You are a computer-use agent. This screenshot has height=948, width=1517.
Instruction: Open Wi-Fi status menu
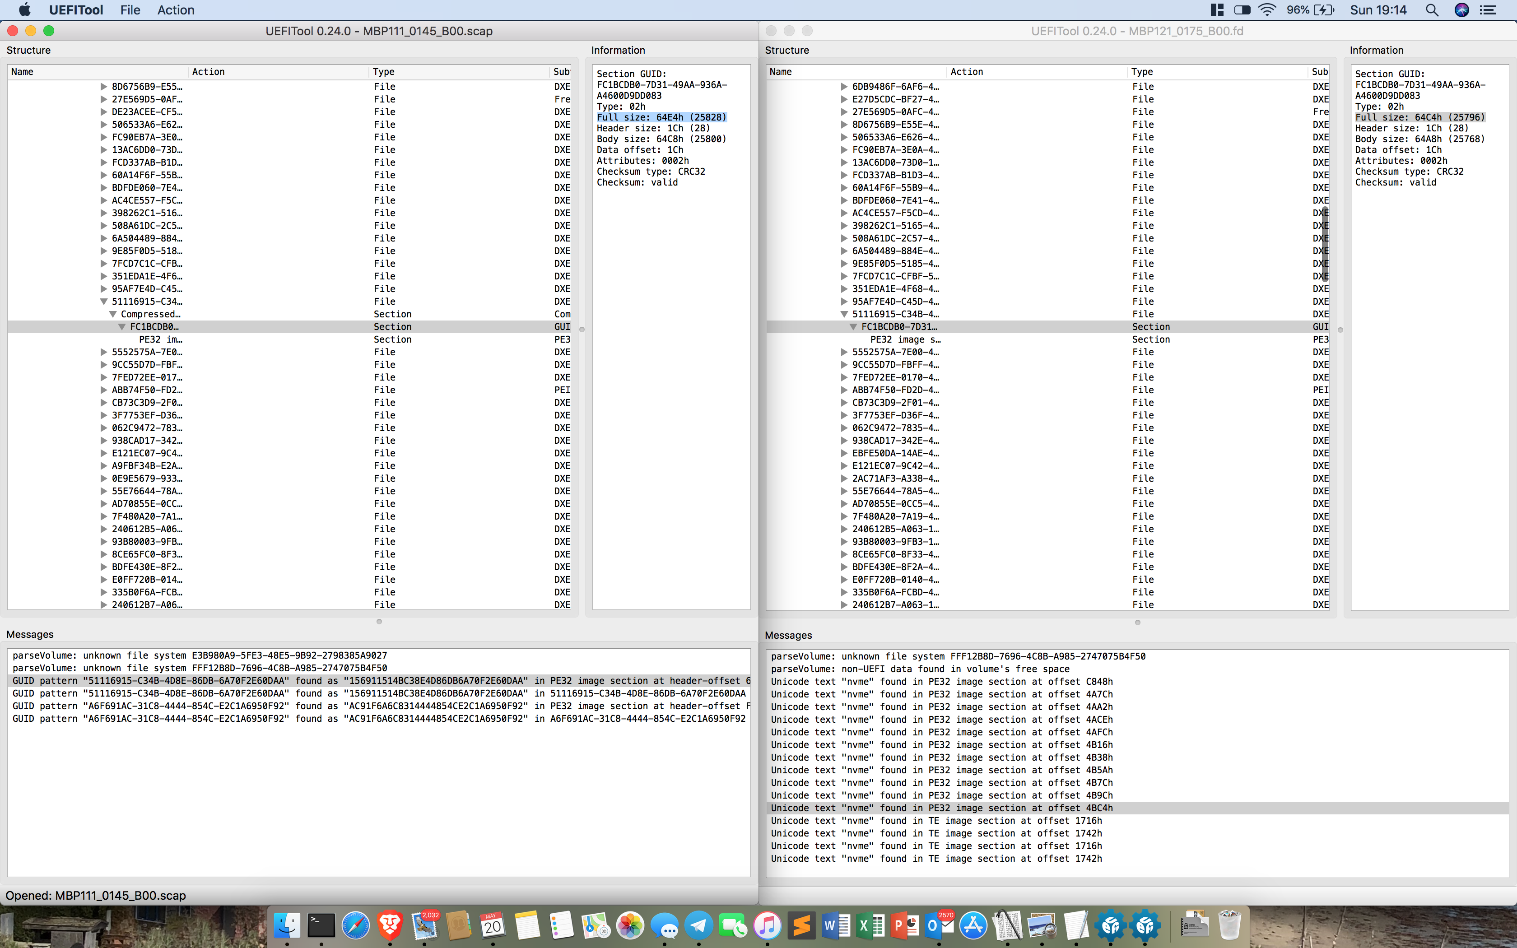point(1267,10)
